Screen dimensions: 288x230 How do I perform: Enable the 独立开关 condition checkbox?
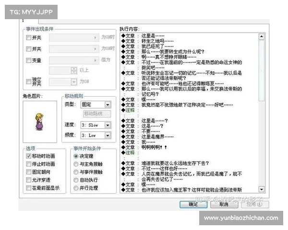pos(28,82)
